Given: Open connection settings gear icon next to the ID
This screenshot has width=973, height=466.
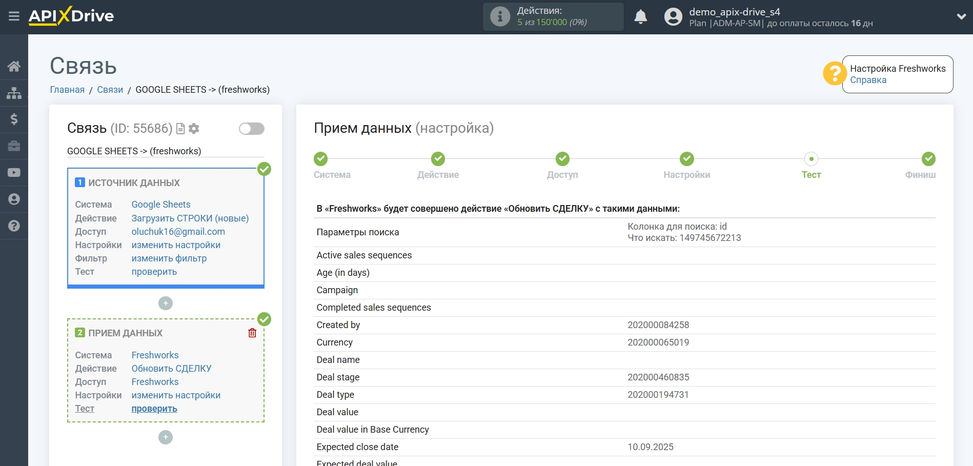Looking at the screenshot, I should click(194, 129).
